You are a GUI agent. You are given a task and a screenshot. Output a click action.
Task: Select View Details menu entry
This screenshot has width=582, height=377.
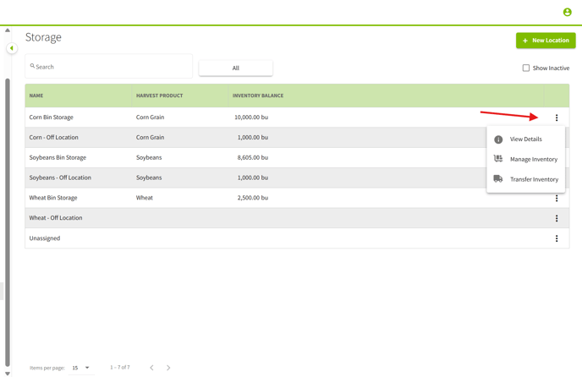pyautogui.click(x=526, y=139)
